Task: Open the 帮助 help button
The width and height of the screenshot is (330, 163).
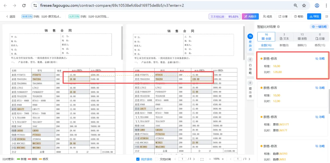Action: pos(299,16)
